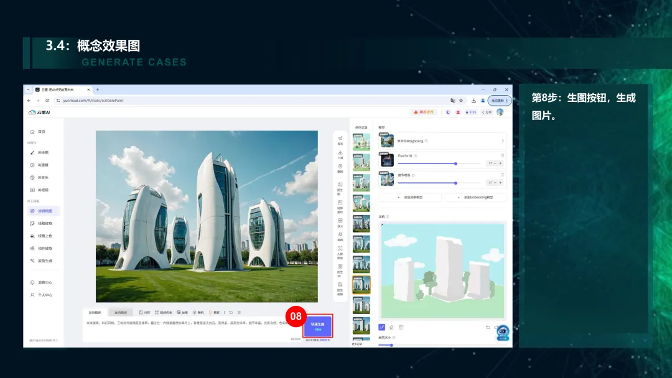Undo the last doodle stroke
The height and width of the screenshot is (378, 672).
coord(488,327)
